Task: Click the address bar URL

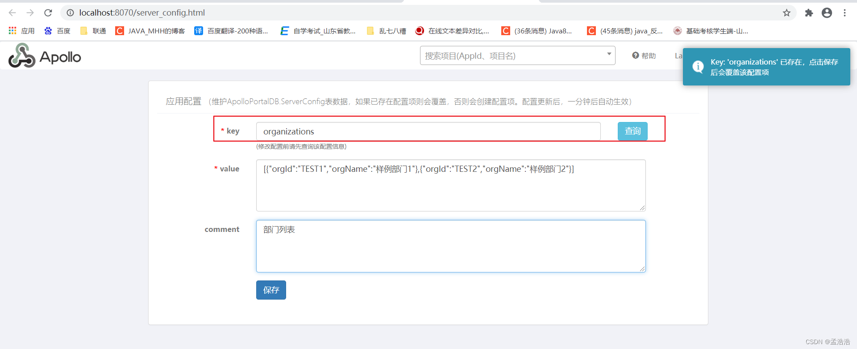Action: pyautogui.click(x=142, y=13)
